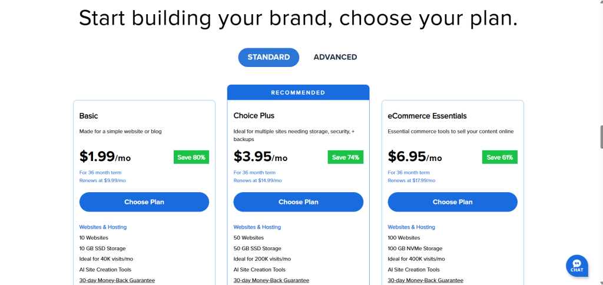Click Websites & Hosting heading under Basic
Screen dimensions: 603x285
click(103, 227)
